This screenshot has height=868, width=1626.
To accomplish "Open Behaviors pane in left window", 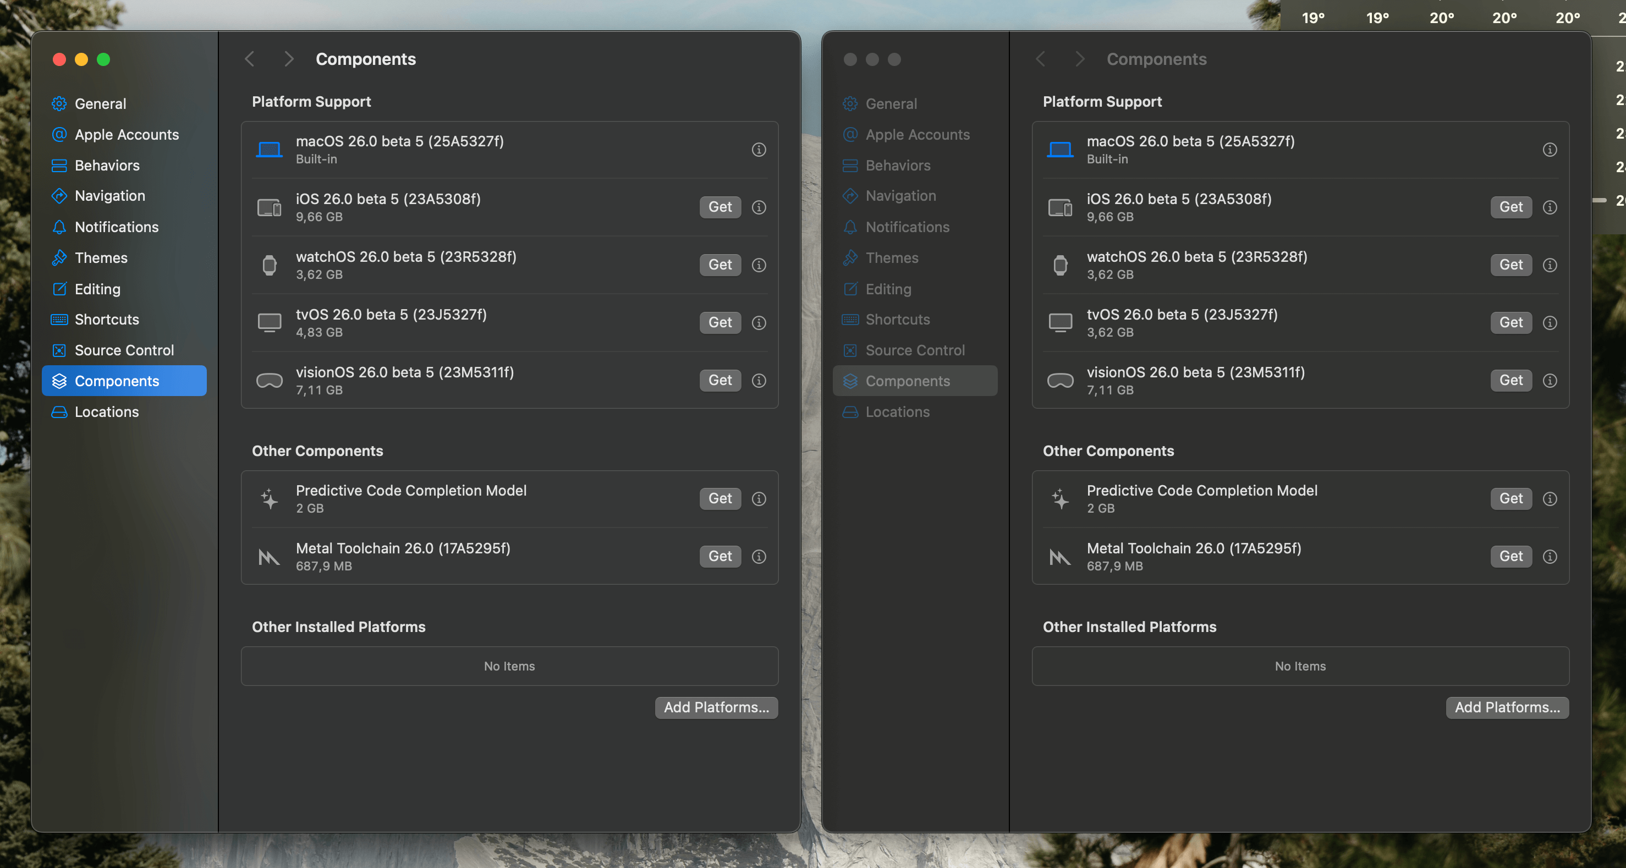I will (124, 166).
